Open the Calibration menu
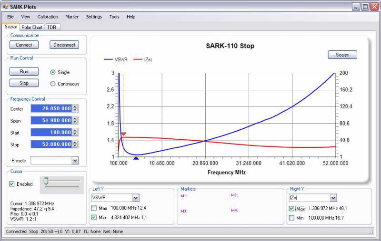 tap(48, 17)
